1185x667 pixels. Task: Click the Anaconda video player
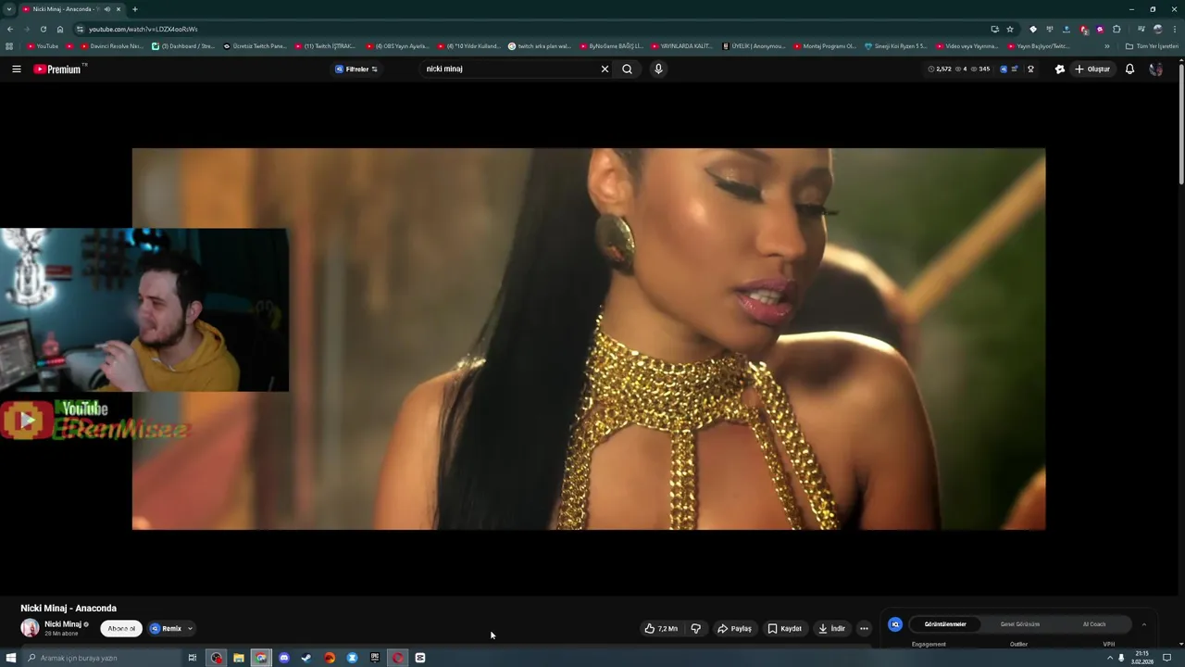pyautogui.click(x=589, y=339)
